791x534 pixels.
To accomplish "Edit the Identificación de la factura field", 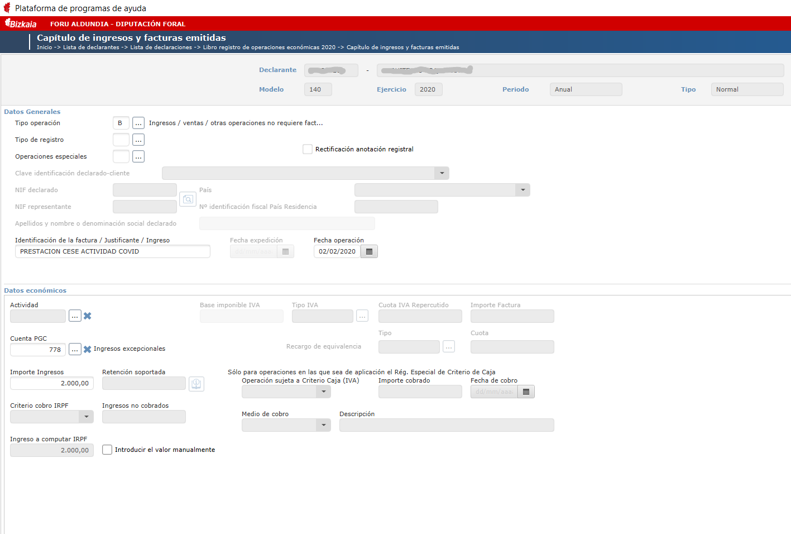I will pyautogui.click(x=113, y=251).
